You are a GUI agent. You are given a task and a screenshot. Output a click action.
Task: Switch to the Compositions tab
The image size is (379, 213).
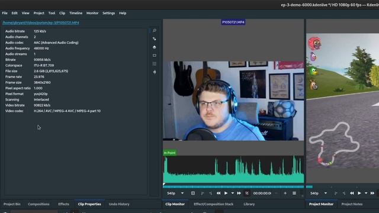[x=38, y=204]
